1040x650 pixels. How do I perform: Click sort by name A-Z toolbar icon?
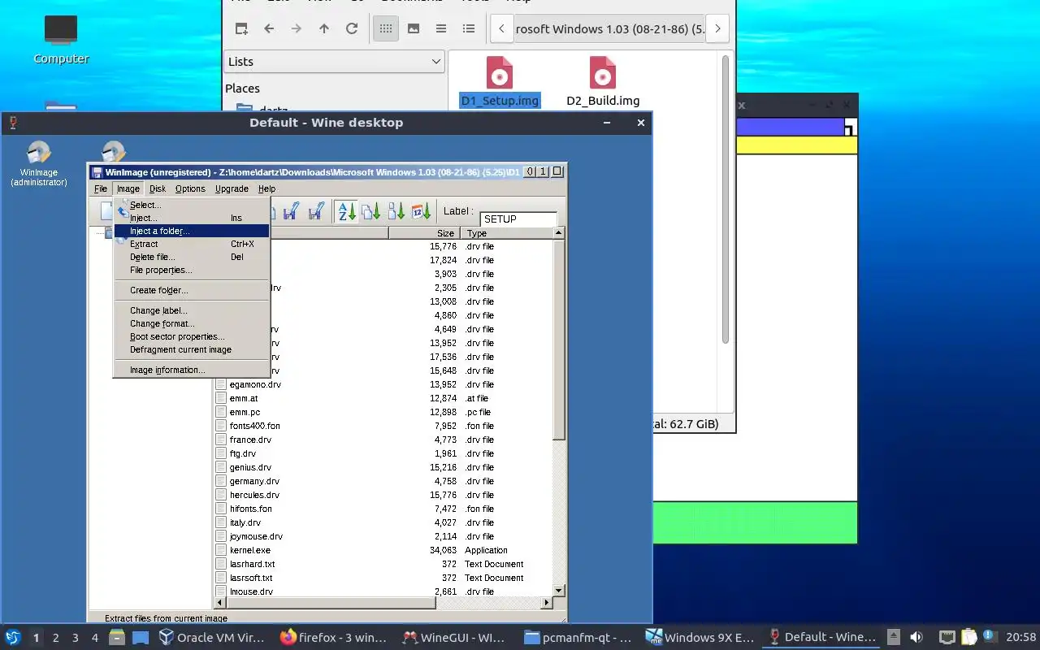347,211
